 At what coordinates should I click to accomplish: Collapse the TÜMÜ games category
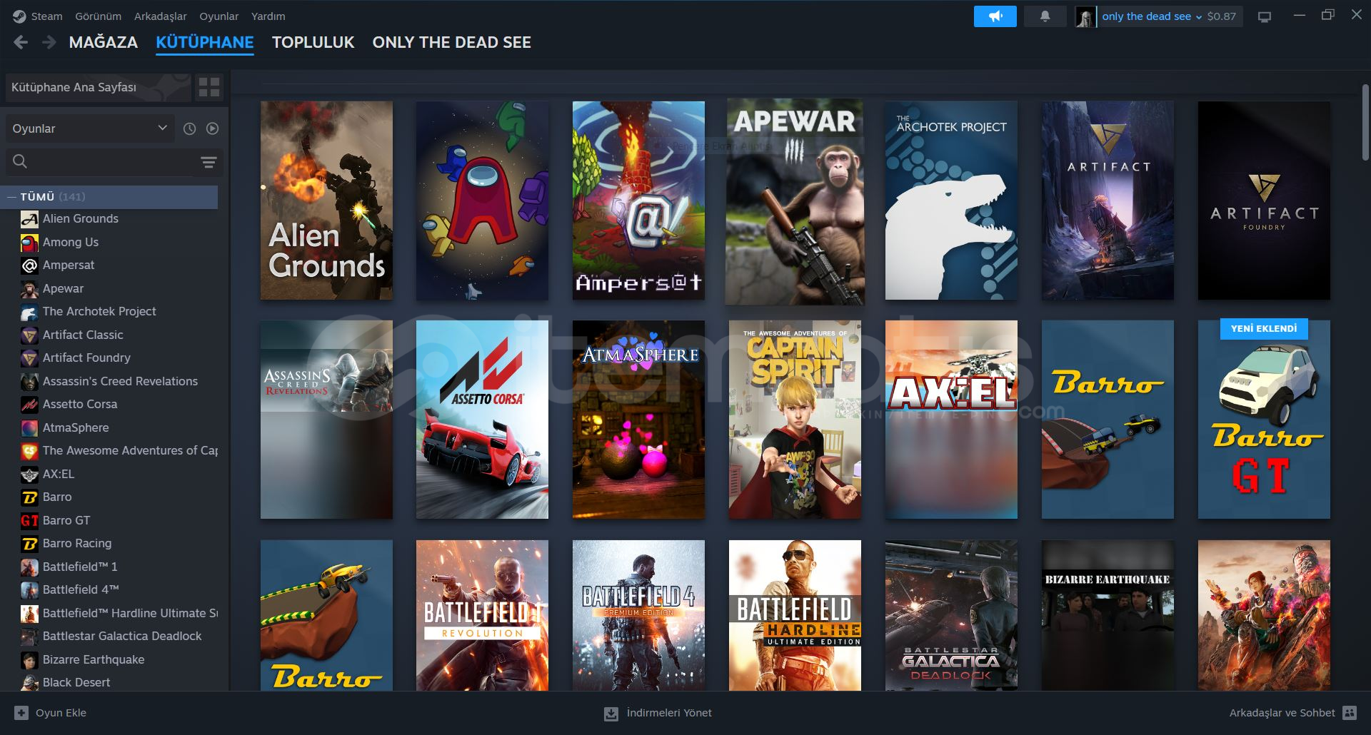coord(11,197)
